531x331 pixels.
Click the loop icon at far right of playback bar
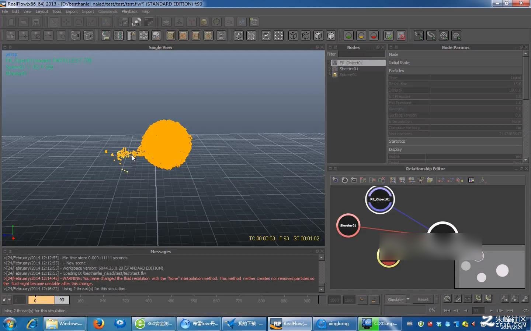[x=525, y=310]
